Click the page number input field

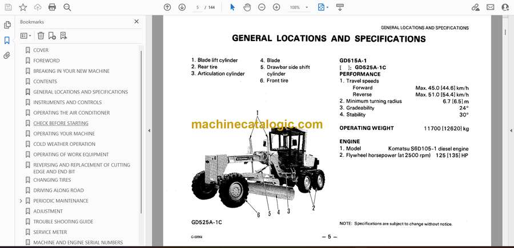tap(198, 7)
